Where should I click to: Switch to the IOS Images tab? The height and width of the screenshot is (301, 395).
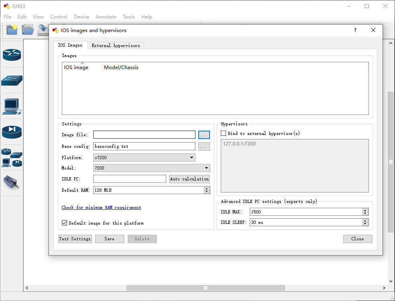[70, 45]
